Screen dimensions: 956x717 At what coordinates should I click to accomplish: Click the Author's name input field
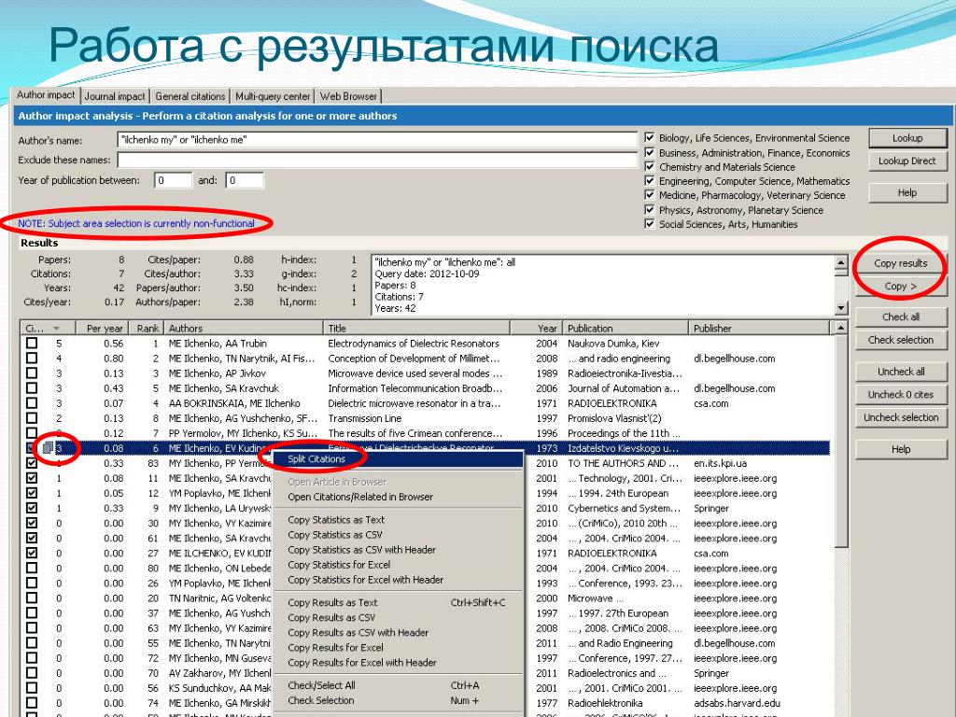[x=377, y=140]
